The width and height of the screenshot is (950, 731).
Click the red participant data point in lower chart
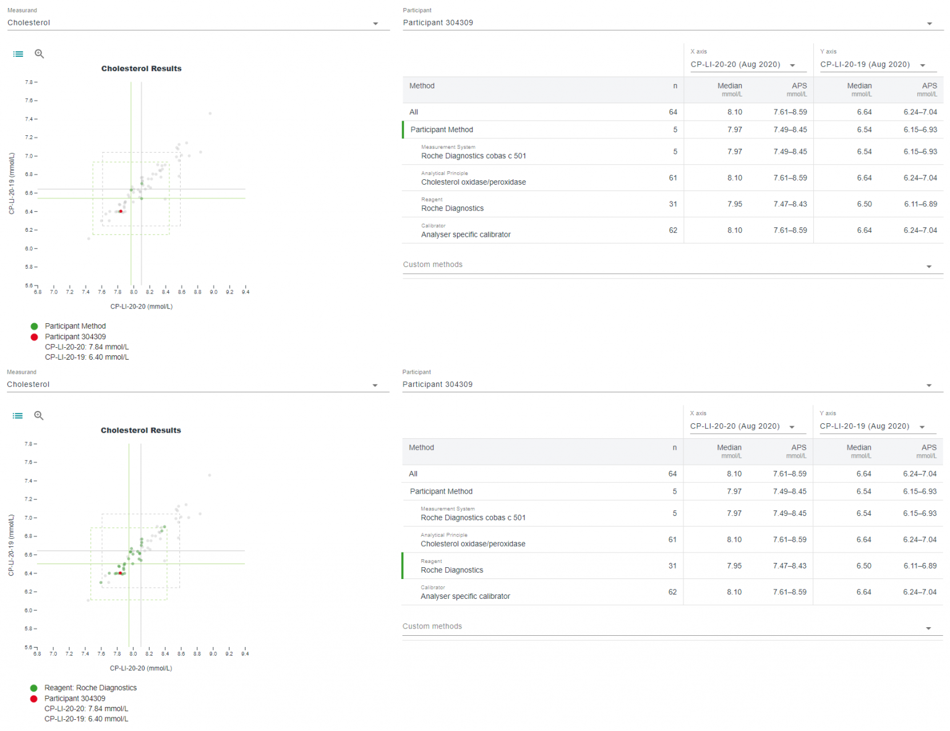[x=120, y=573]
